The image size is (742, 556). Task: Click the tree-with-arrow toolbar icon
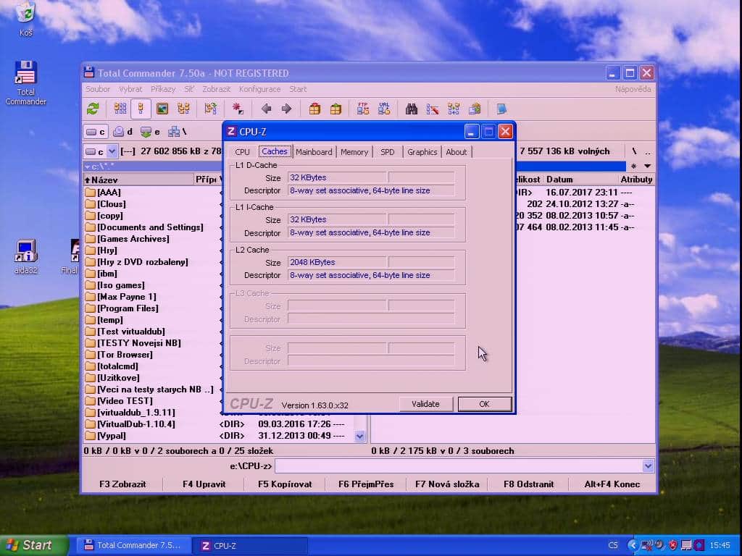coord(211,109)
